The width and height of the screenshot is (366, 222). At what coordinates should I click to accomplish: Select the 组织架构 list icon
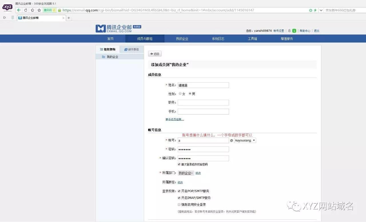(102, 49)
